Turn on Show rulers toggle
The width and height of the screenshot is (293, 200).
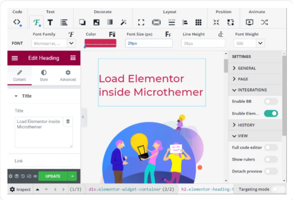tap(271, 159)
